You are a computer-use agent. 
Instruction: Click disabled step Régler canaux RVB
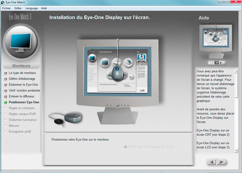click(x=22, y=114)
